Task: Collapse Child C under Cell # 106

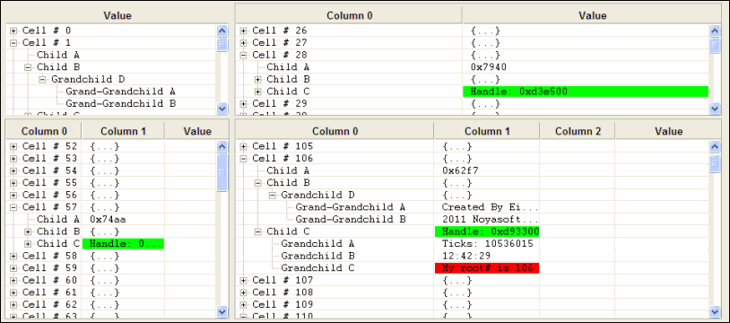Action: click(x=258, y=231)
